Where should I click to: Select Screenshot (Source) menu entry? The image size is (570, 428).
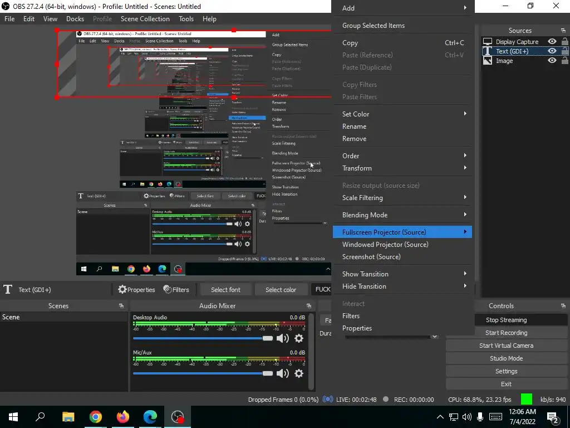pos(402,256)
